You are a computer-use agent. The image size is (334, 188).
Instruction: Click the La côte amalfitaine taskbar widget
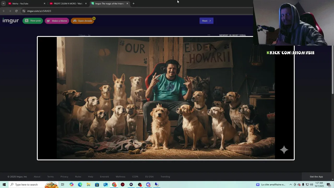pos(271,185)
